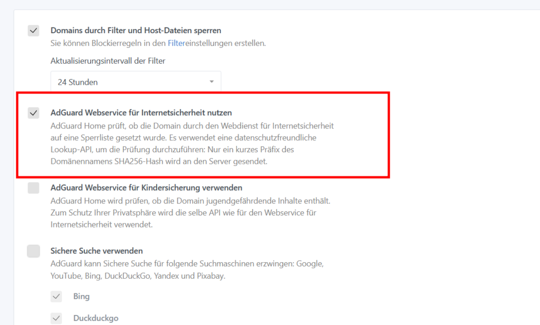This screenshot has height=325, width=540.
Task: Click description text about jugendgefährdende Inhalte
Action: tap(190, 212)
